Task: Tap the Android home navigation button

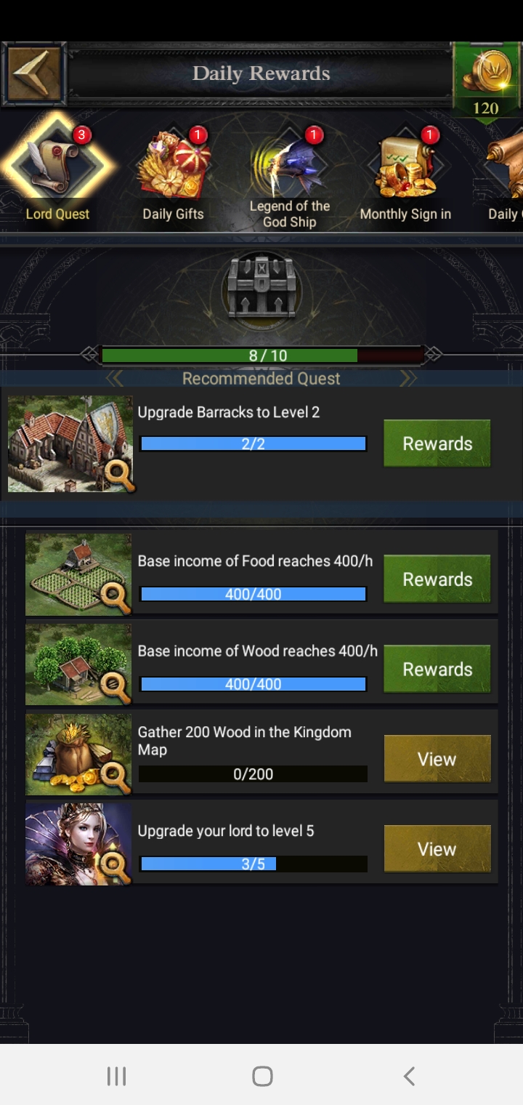Action: (262, 1076)
